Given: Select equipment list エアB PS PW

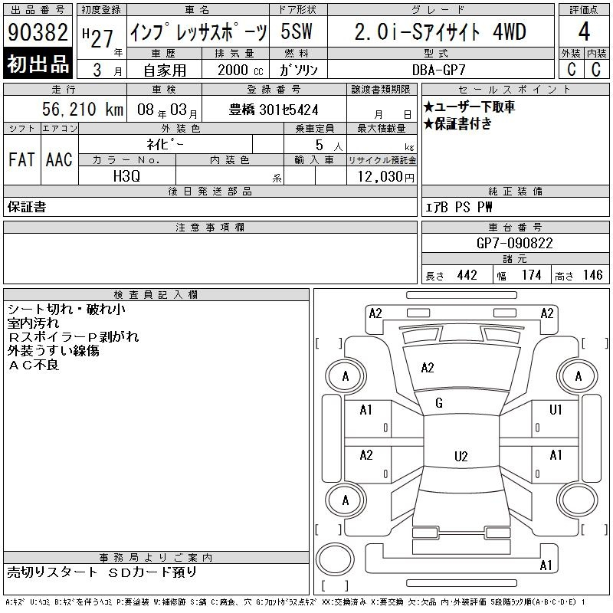Looking at the screenshot, I should point(458,207).
